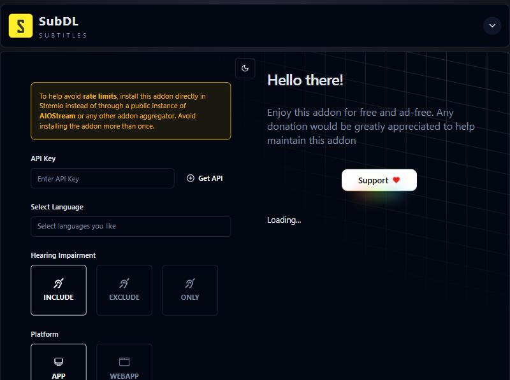Click the yellow SubDL logo icon
Screen dimensions: 510x380
[x=20, y=25]
